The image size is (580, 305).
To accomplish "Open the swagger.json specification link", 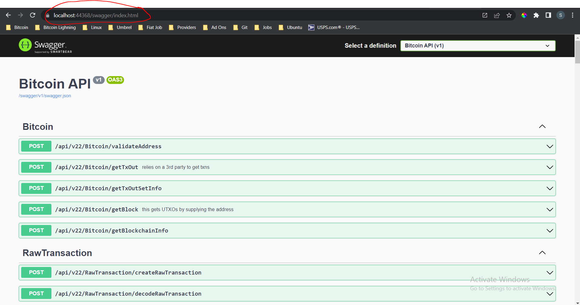I will [x=45, y=95].
